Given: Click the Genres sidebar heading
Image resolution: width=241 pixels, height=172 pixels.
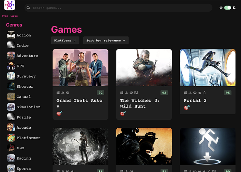Looking at the screenshot, I should point(14,25).
